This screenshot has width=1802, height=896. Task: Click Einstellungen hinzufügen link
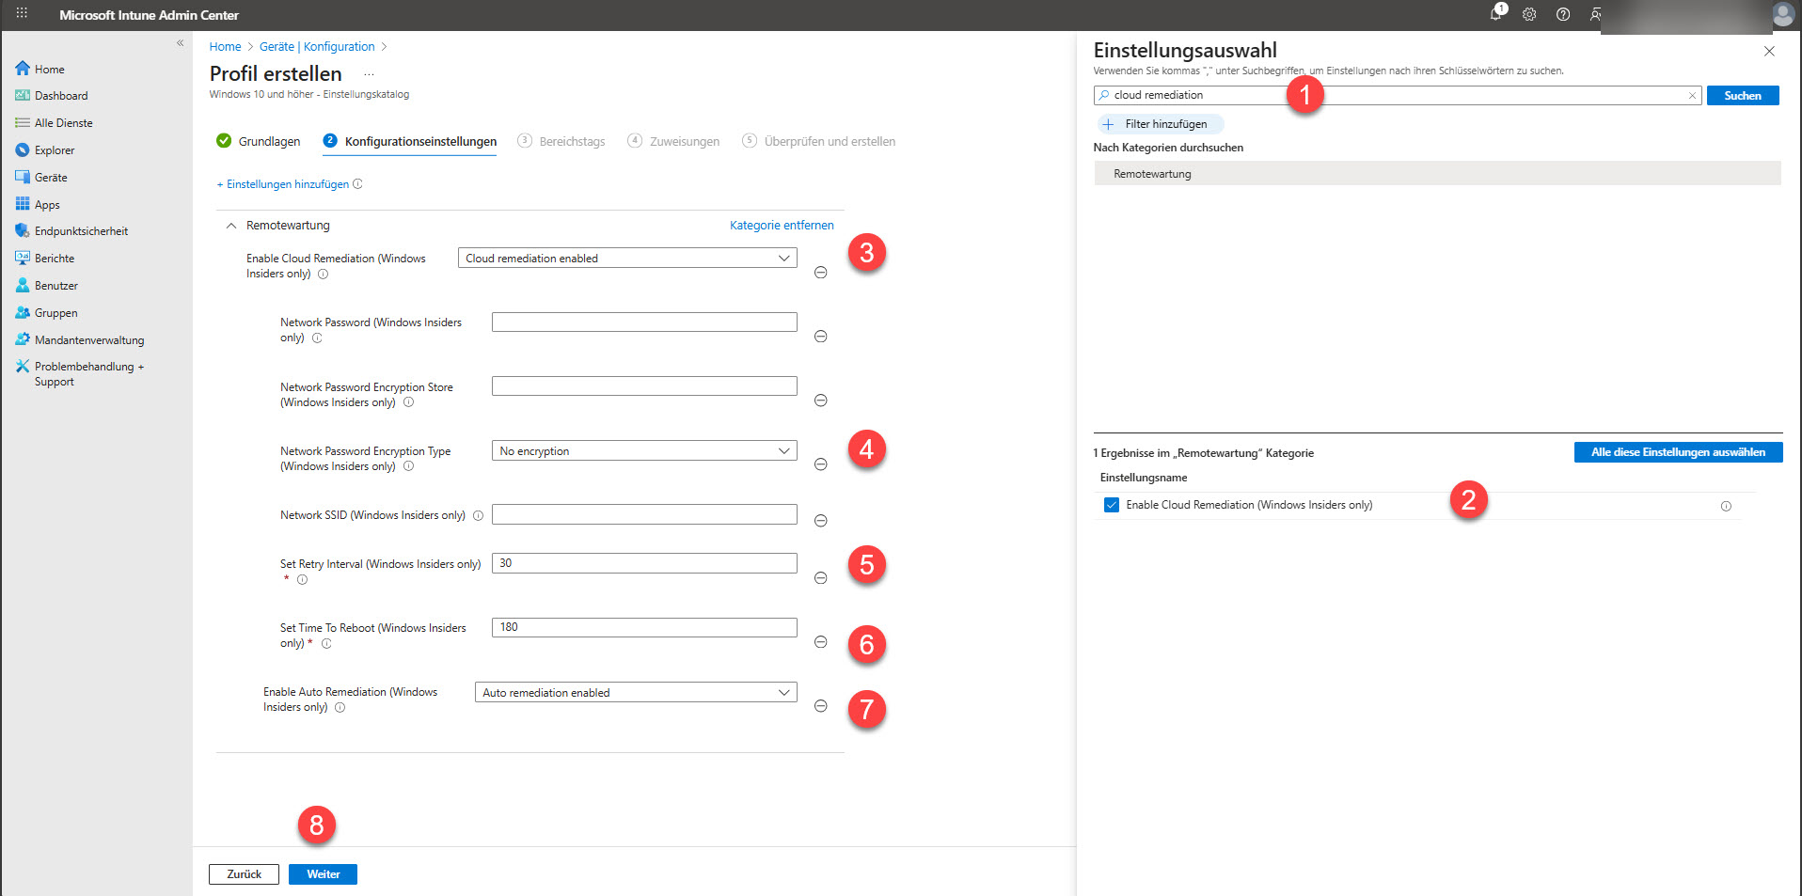point(283,184)
